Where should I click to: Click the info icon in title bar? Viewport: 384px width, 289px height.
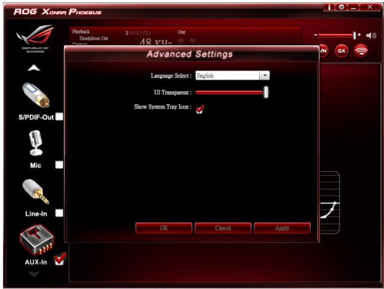329,7
